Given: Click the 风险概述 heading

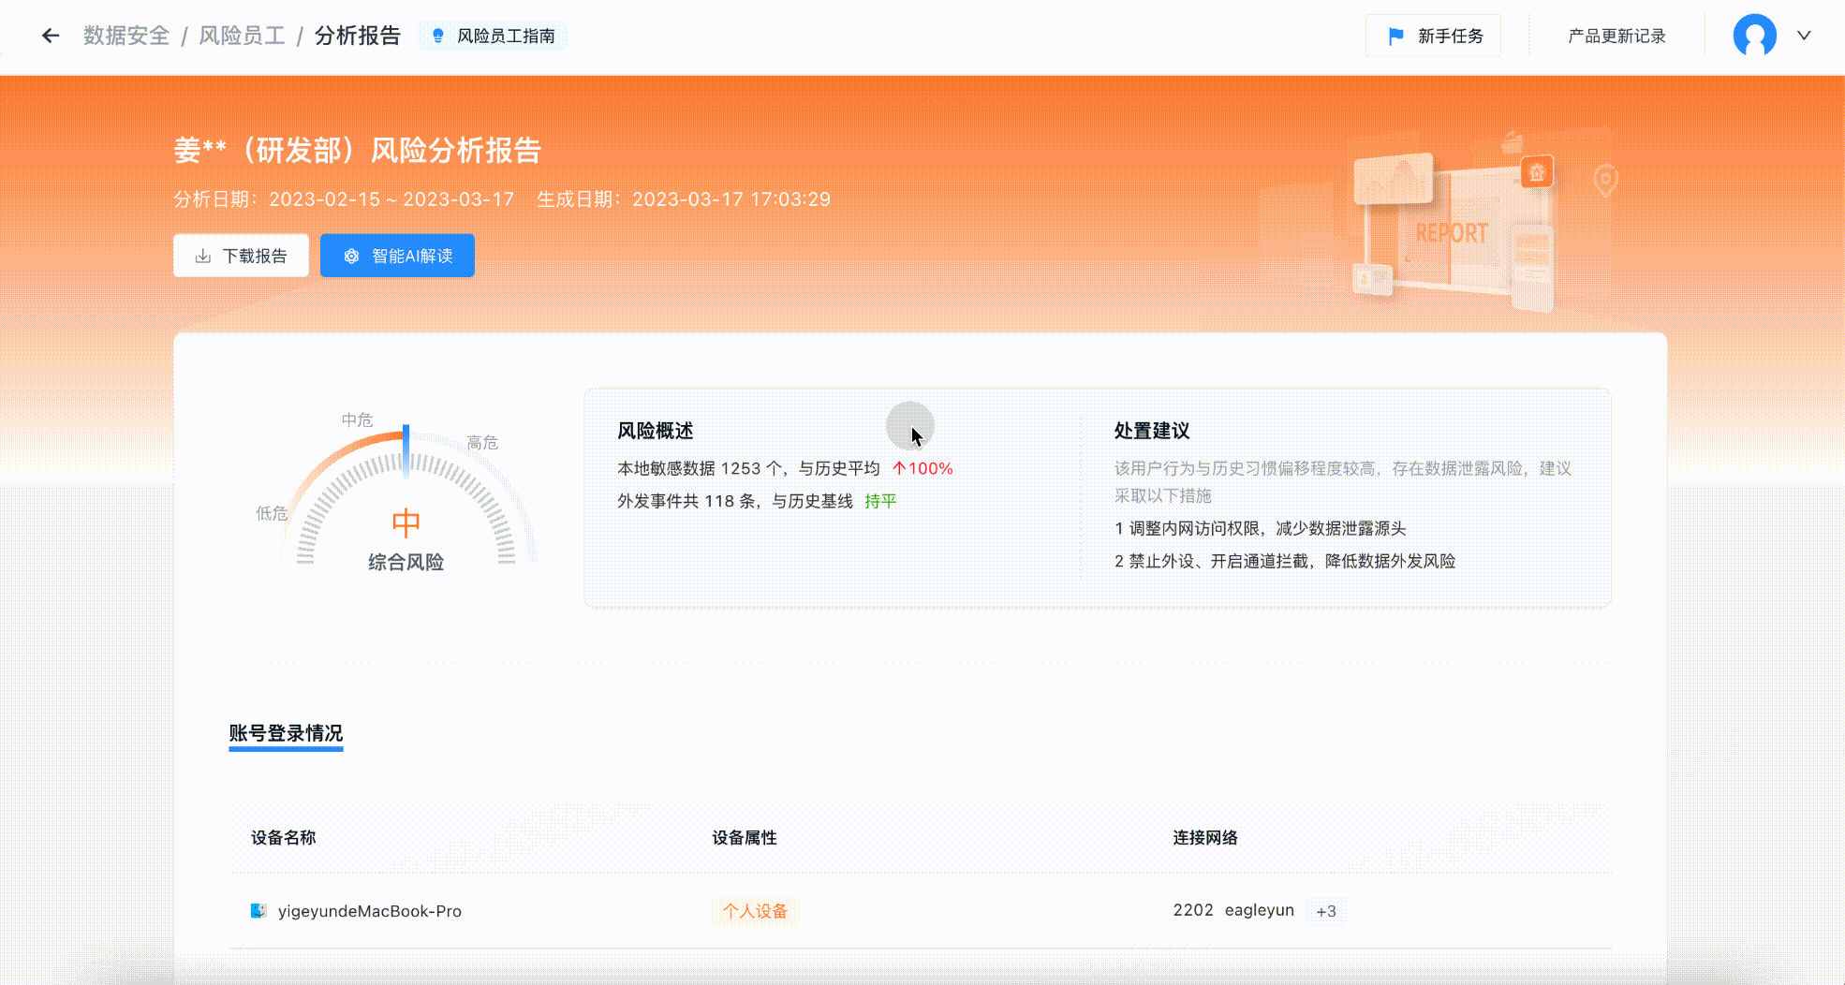Looking at the screenshot, I should click(x=655, y=431).
